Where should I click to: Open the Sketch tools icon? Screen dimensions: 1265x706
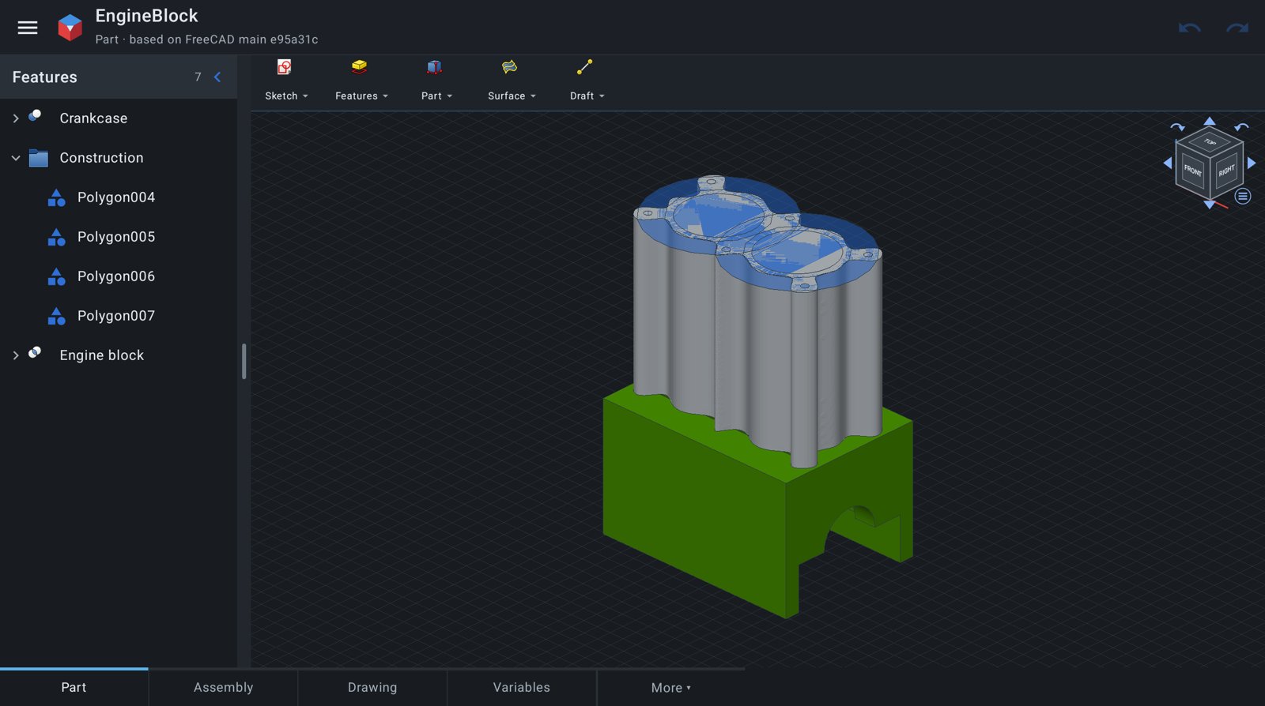[x=285, y=67]
